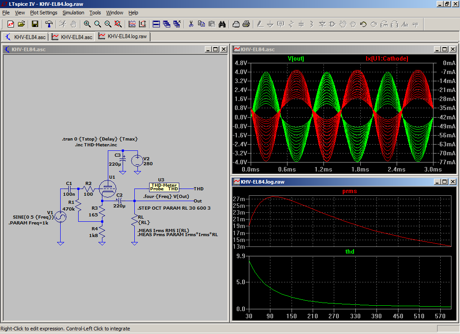Click the Zoom In magnifier icon
The height and width of the screenshot is (334, 460).
[87, 24]
